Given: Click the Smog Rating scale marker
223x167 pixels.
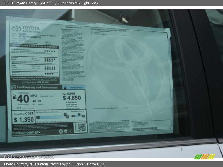Looking at the screenshot, I should [79, 115].
